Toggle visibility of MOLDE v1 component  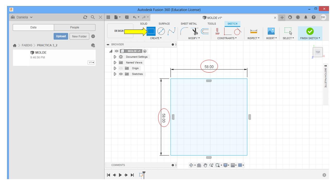117,51
